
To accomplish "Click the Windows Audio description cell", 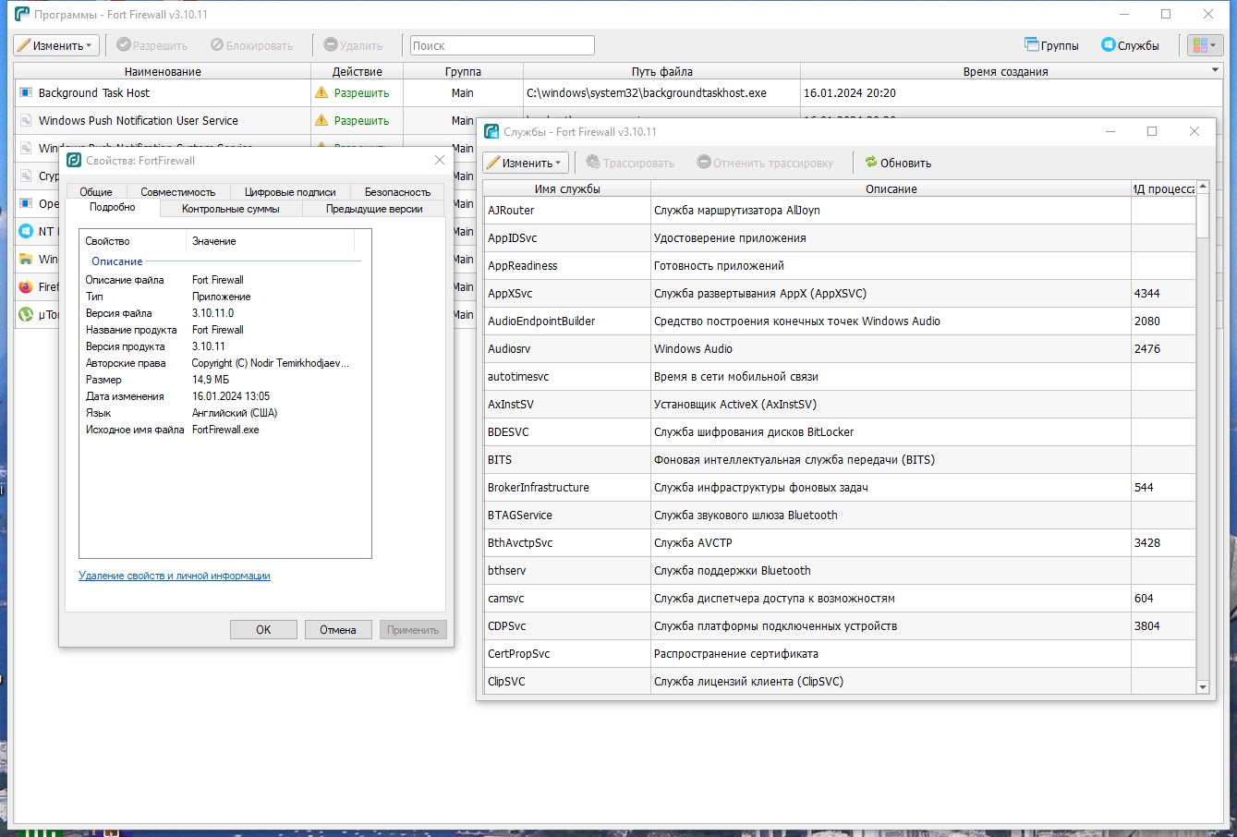I will coord(891,348).
